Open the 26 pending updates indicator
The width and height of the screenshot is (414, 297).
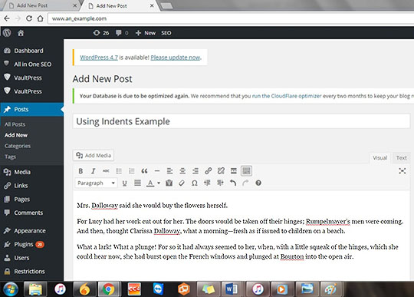click(x=101, y=33)
